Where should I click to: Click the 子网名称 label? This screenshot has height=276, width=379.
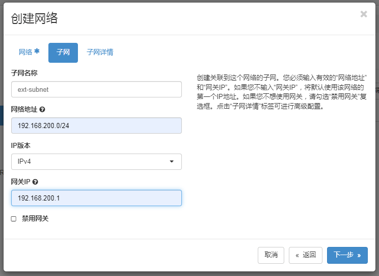(24, 73)
